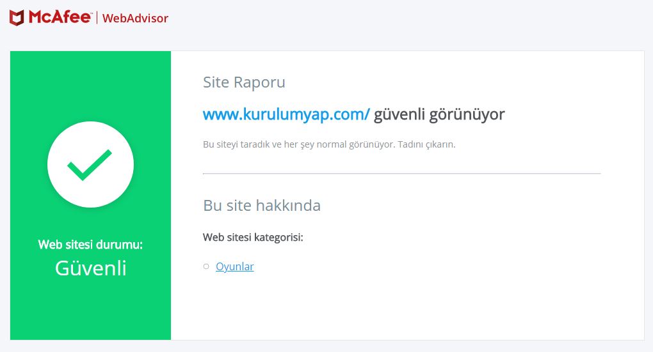Click the McAfee brand wordmark
Image resolution: width=653 pixels, height=352 pixels.
coord(60,17)
